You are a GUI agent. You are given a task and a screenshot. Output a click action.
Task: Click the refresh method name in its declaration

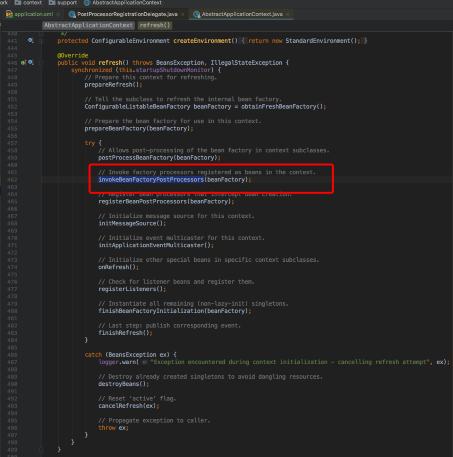pyautogui.click(x=110, y=63)
